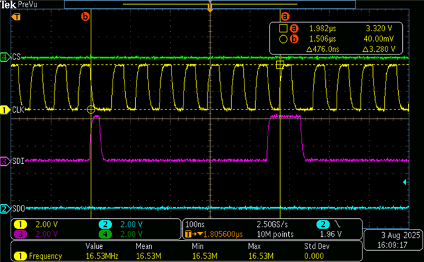Screen dimensions: 424x262
Task: Click the Frequency measurement row badge
Action: [x=21, y=256]
